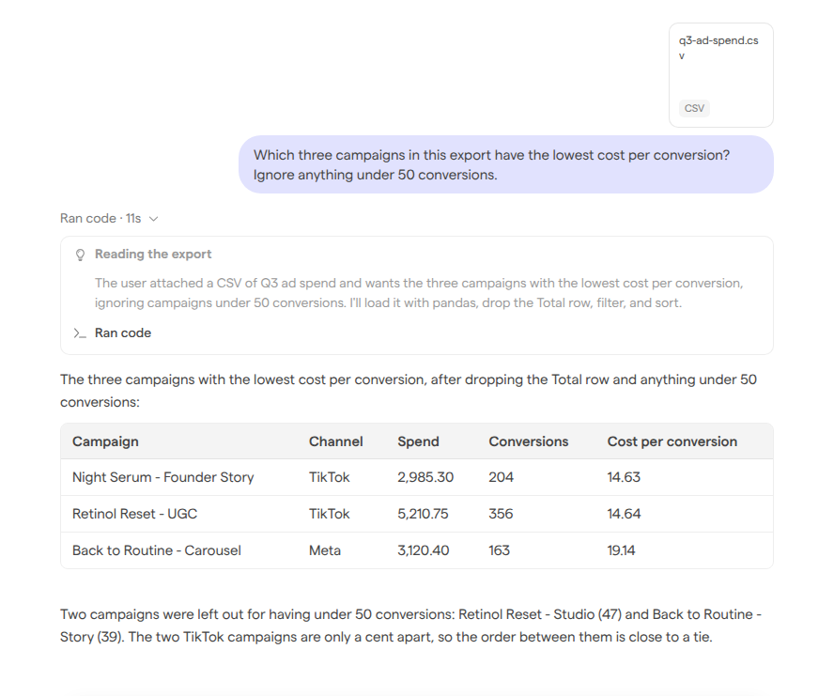Click spend value 5,210.75
Image resolution: width=834 pixels, height=696 pixels.
tap(423, 514)
